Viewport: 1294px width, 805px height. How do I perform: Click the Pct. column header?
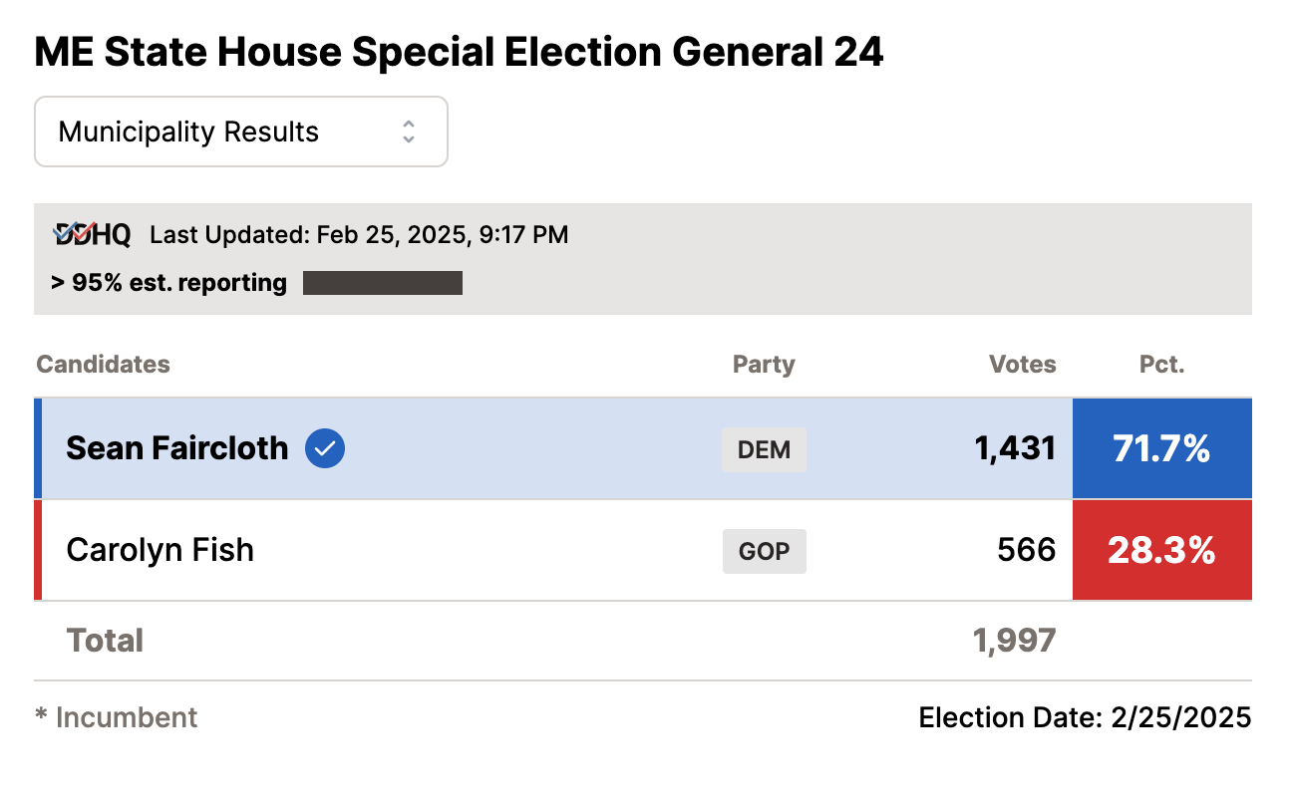pos(1162,364)
